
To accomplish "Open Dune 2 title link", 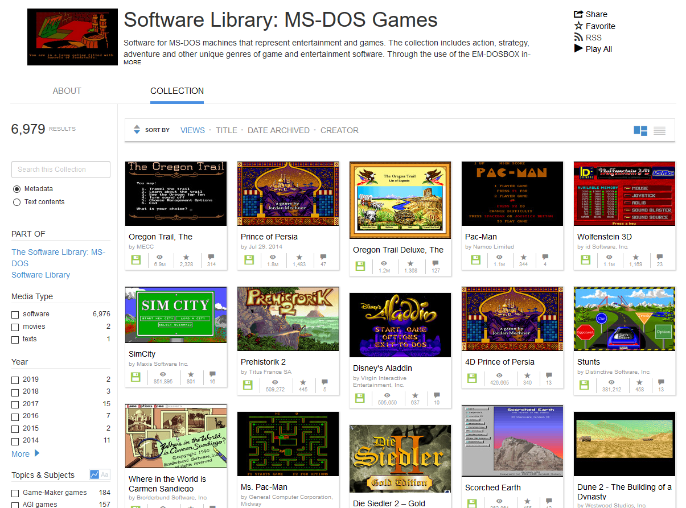I will [x=625, y=492].
